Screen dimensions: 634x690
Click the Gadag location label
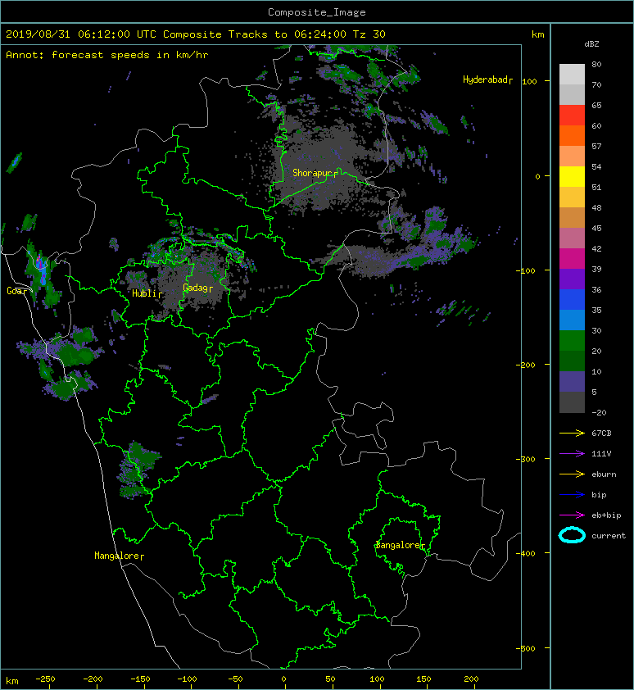[195, 288]
